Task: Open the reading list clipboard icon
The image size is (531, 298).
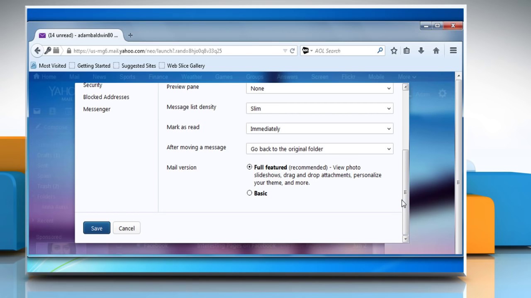Action: (407, 50)
